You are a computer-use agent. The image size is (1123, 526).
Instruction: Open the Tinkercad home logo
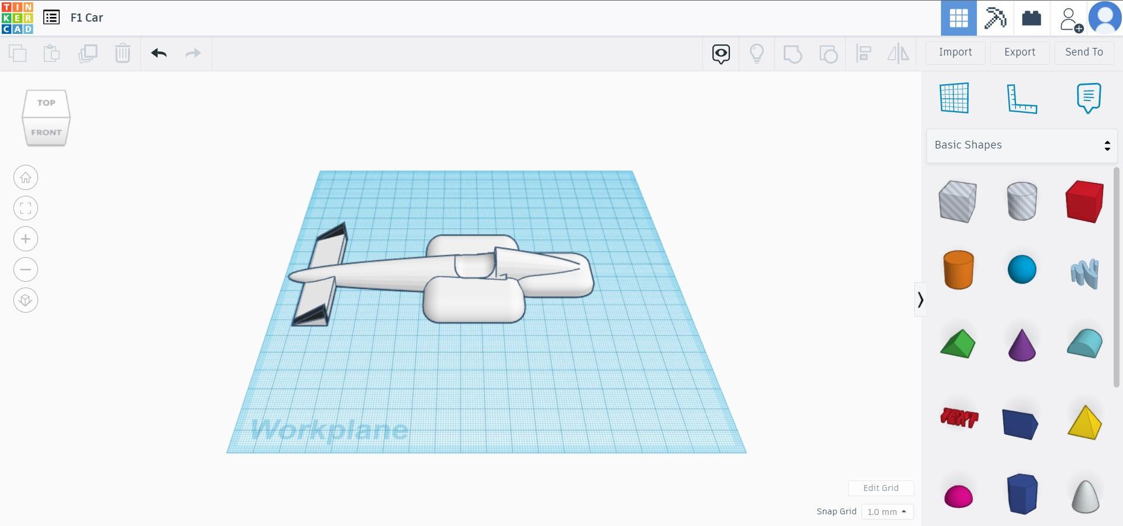point(18,18)
